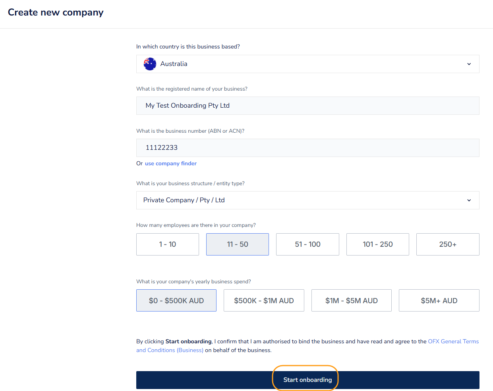
Task: Select the $5M+ AUD spend option
Action: [x=439, y=301]
